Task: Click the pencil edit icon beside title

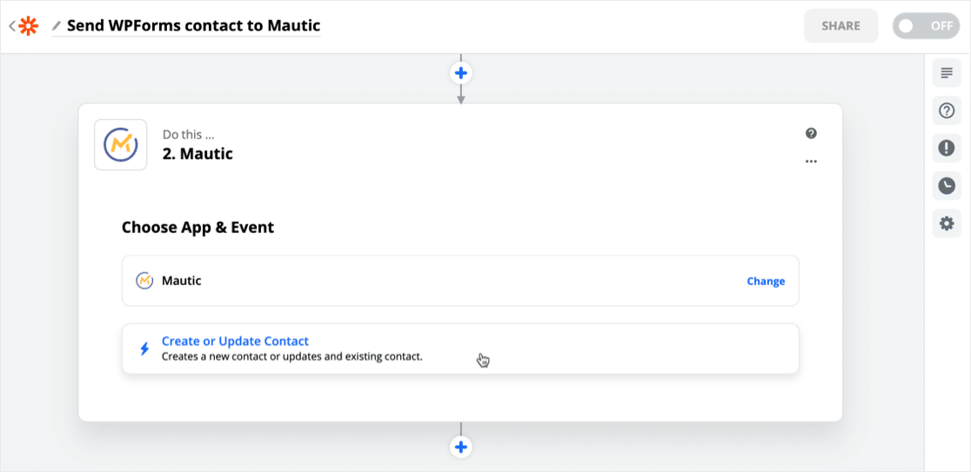Action: tap(57, 26)
